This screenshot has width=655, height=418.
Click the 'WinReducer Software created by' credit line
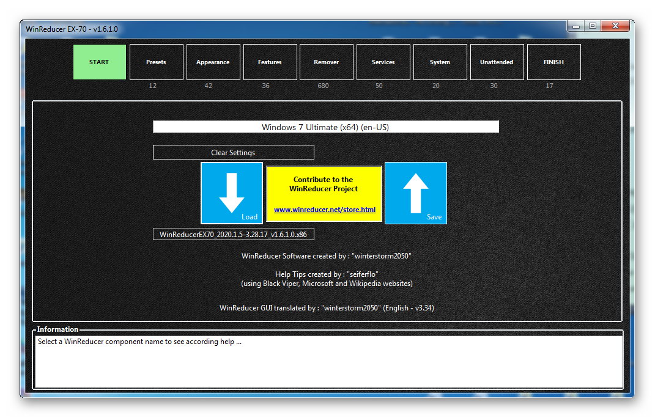(326, 256)
